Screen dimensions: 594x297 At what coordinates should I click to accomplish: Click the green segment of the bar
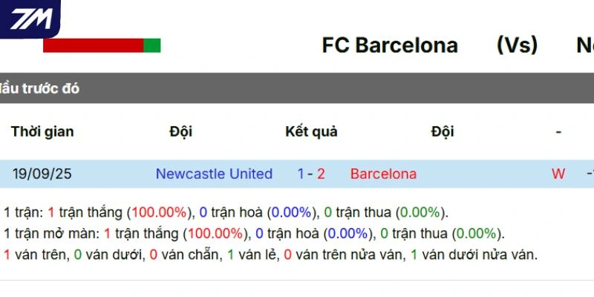tap(152, 45)
